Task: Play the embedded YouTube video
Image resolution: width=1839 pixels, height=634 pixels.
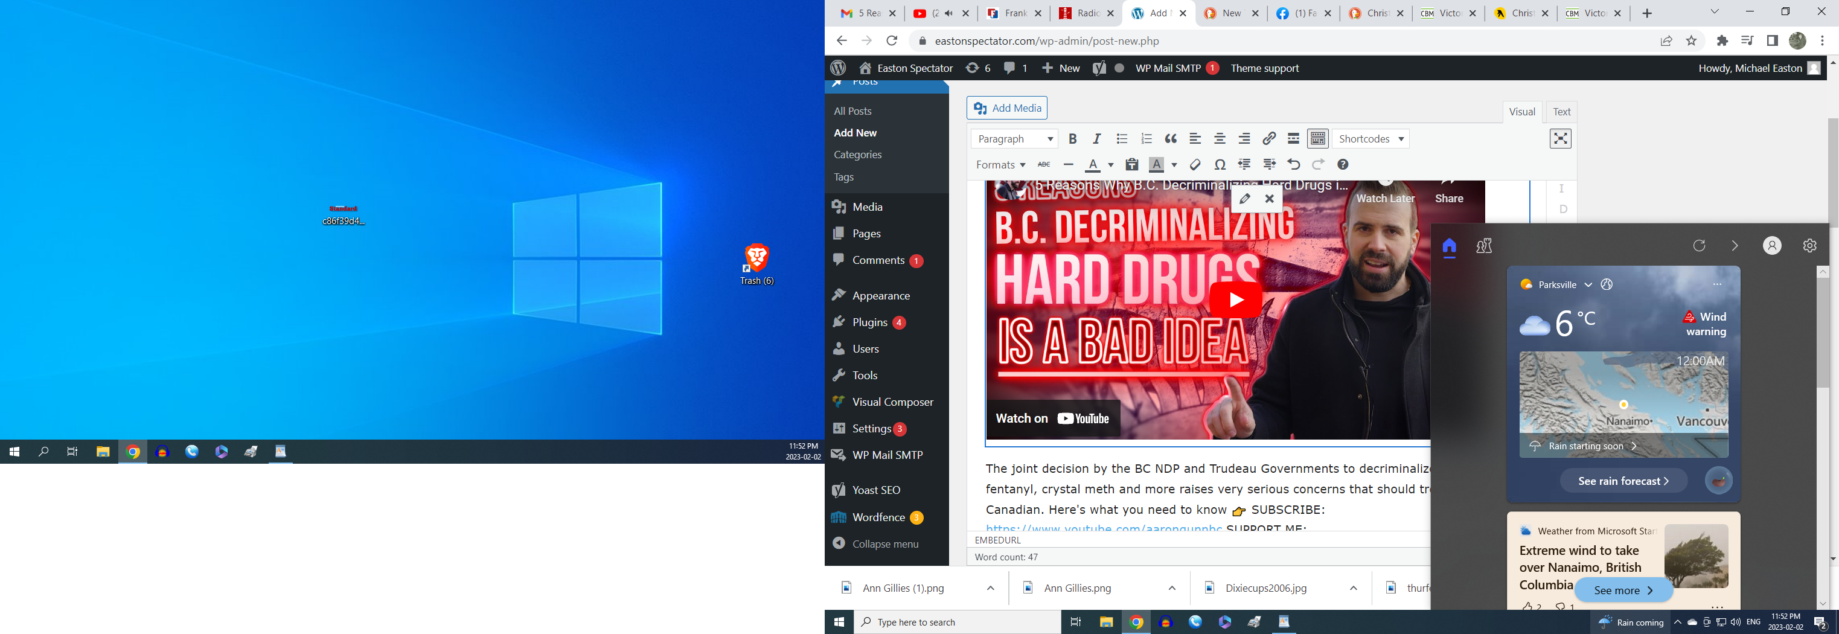Action: (1235, 300)
